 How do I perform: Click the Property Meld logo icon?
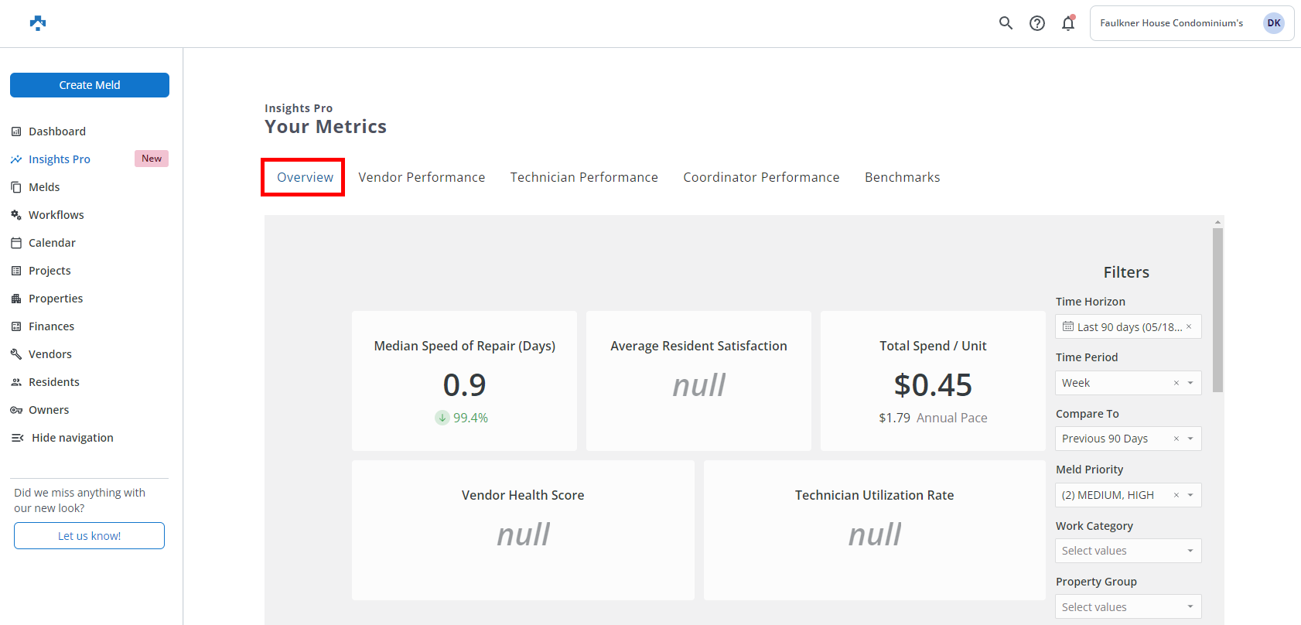pyautogui.click(x=38, y=23)
